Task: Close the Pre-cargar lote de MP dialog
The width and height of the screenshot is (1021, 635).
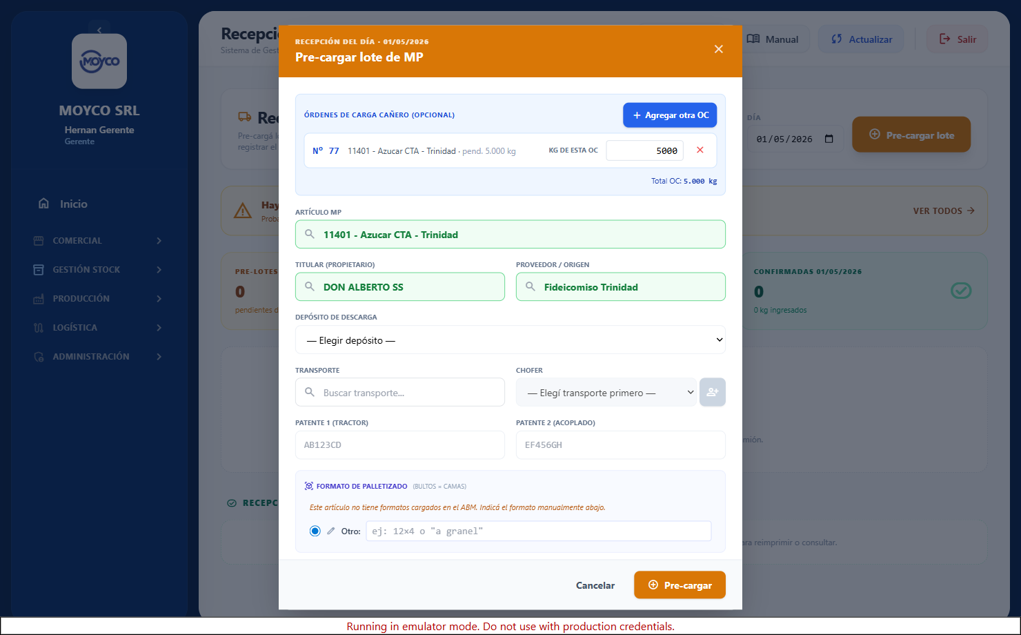Action: coord(719,49)
